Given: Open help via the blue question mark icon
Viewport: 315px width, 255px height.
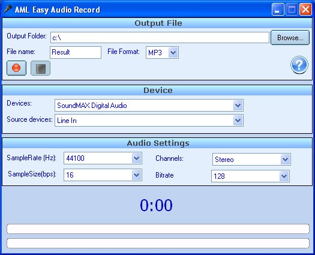Looking at the screenshot, I should click(x=299, y=65).
